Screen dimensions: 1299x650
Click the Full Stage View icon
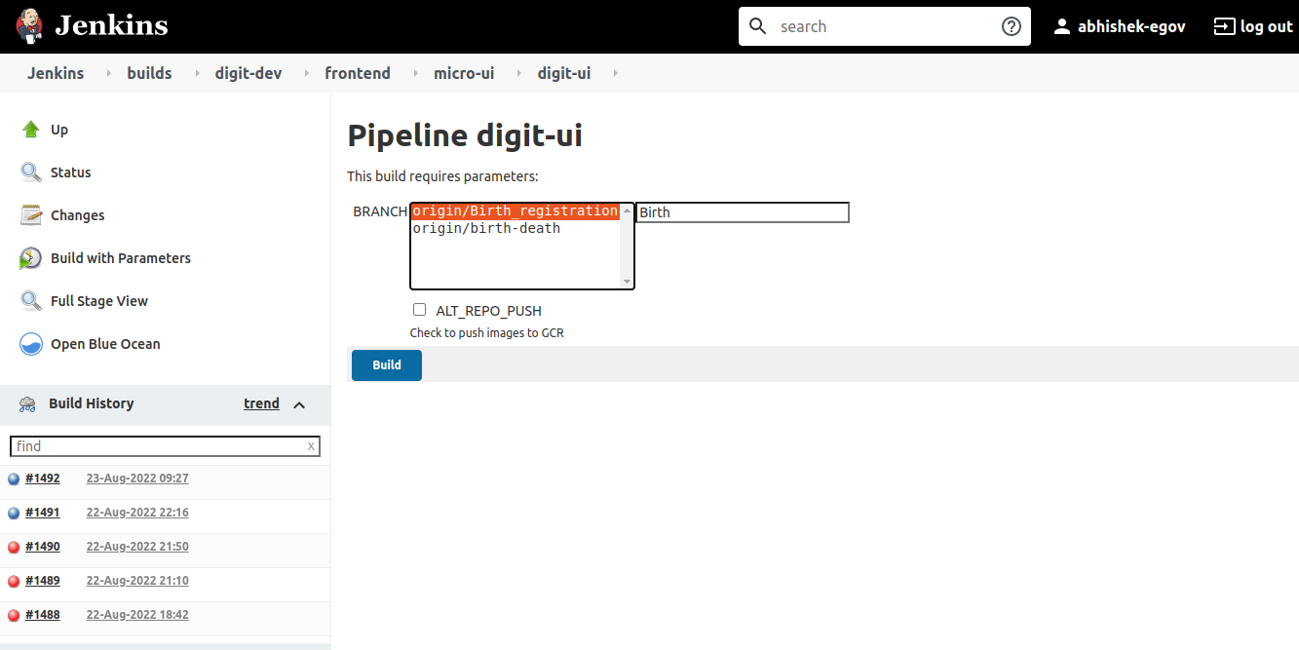pyautogui.click(x=31, y=301)
